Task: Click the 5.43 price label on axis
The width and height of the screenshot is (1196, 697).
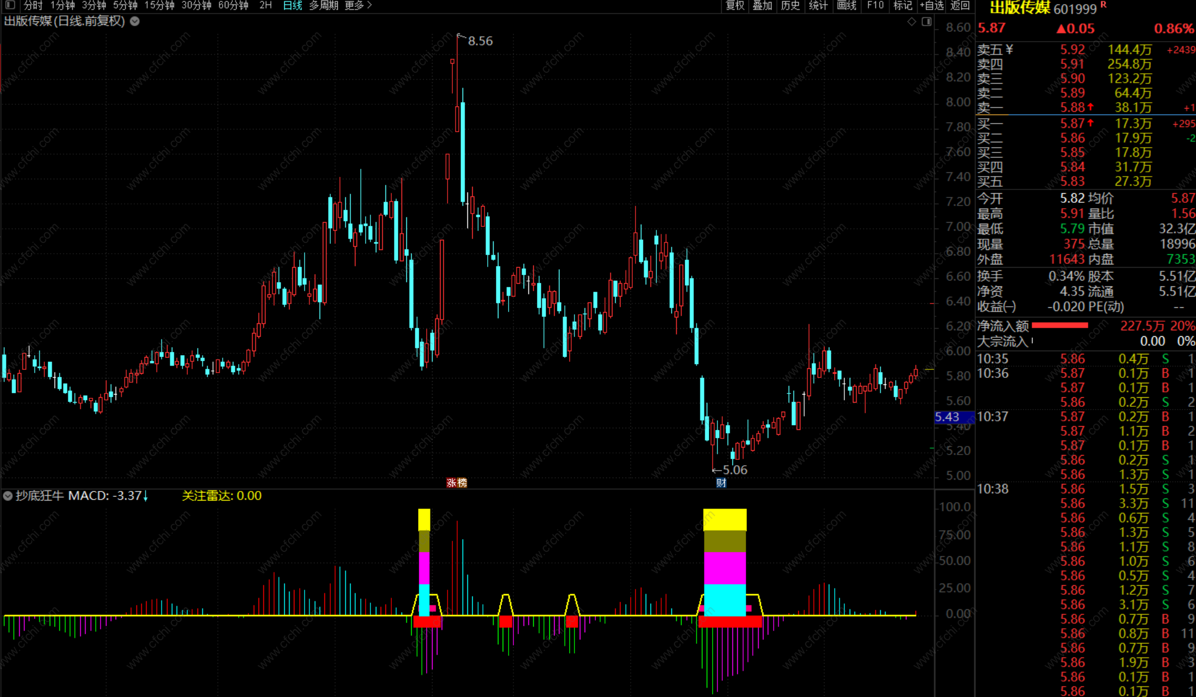Action: click(x=947, y=417)
